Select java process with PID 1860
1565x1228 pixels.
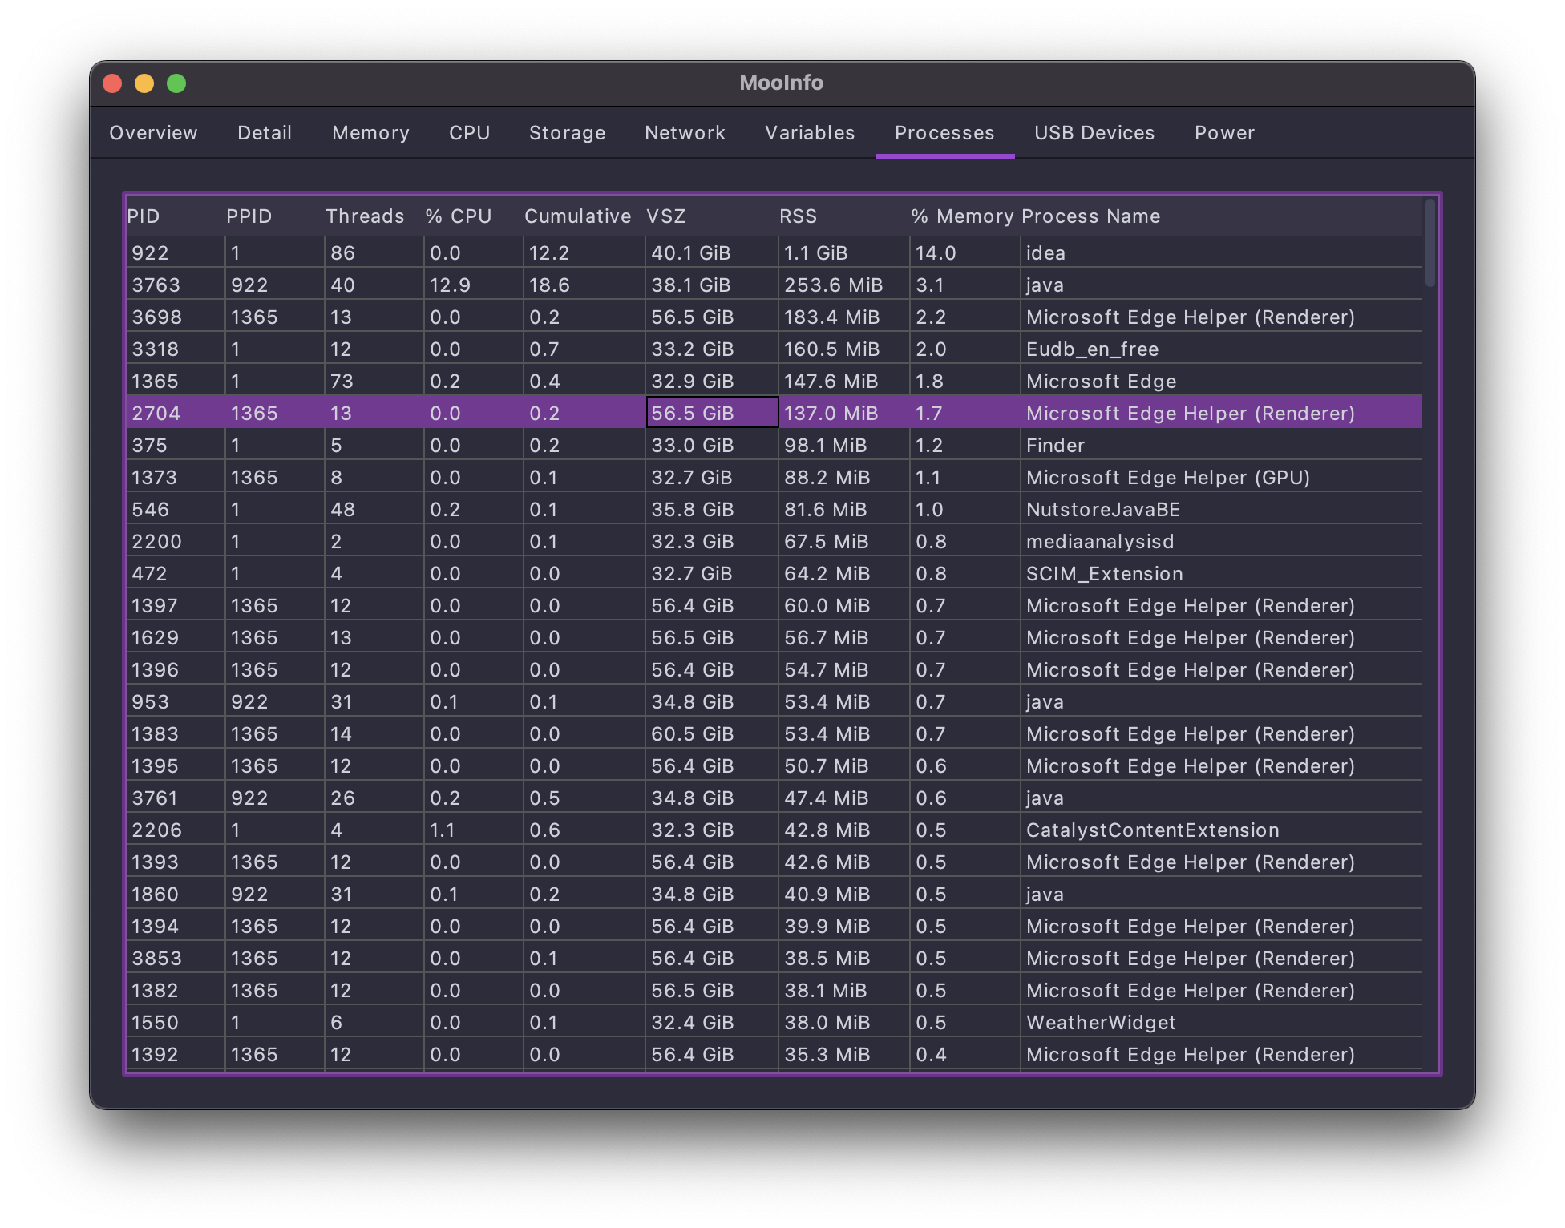[774, 894]
